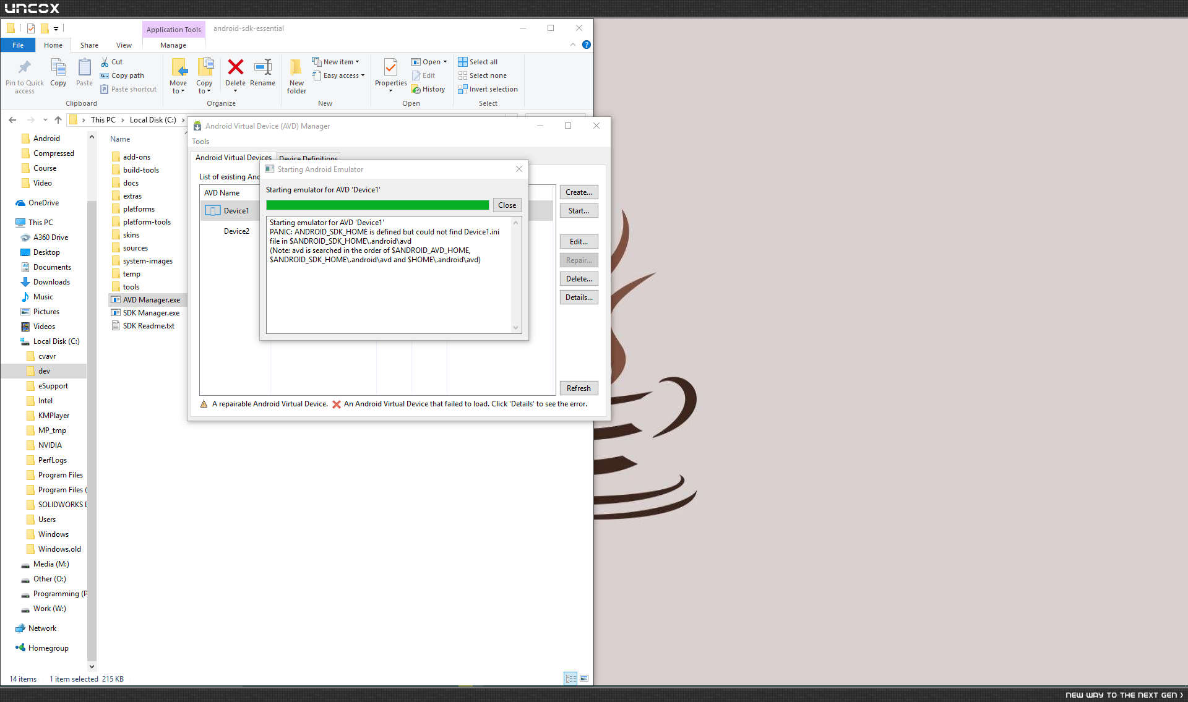This screenshot has height=702, width=1188.
Task: Click the emulator log scrollbar down arrow
Action: (x=515, y=328)
